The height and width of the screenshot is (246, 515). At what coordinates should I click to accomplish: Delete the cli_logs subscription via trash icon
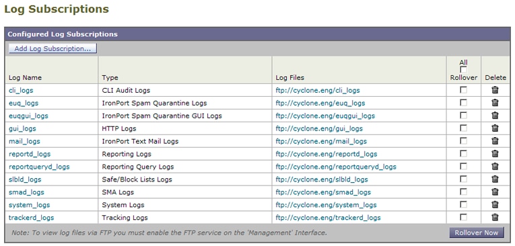point(495,90)
